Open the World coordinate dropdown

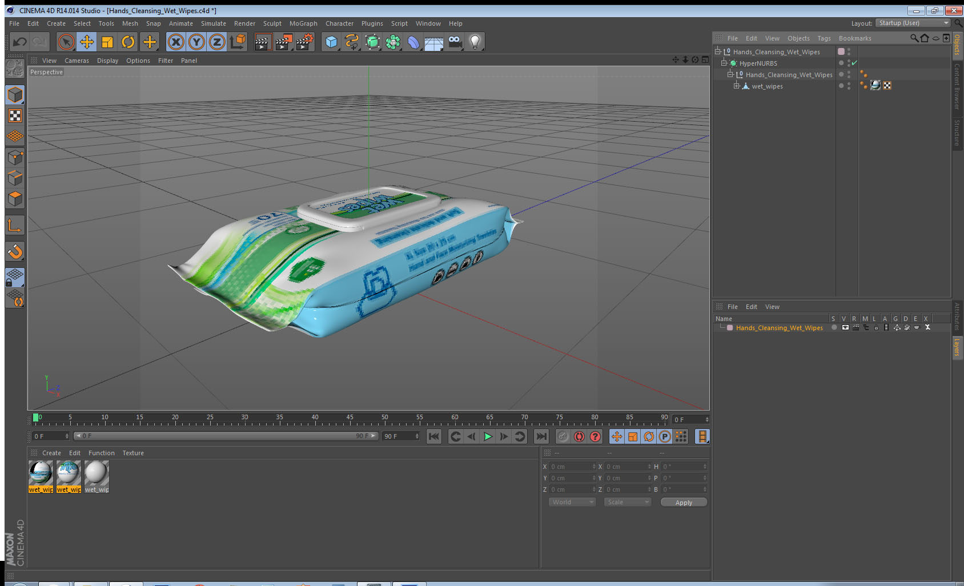click(x=572, y=502)
